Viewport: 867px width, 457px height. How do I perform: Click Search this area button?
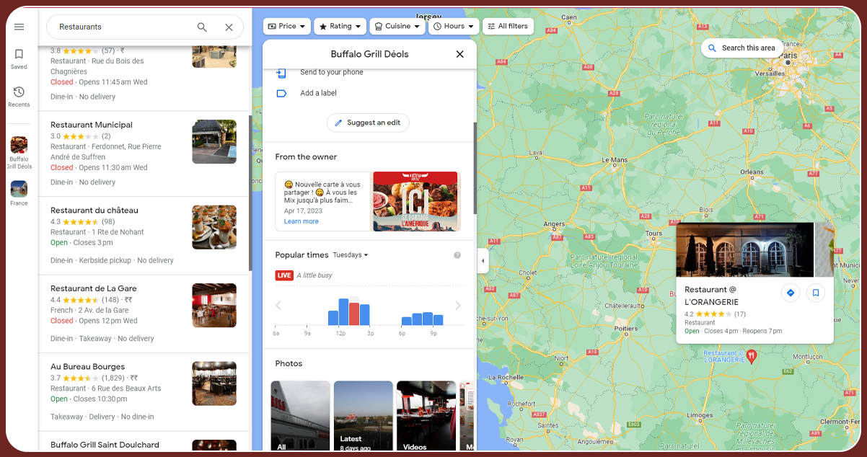click(x=741, y=48)
